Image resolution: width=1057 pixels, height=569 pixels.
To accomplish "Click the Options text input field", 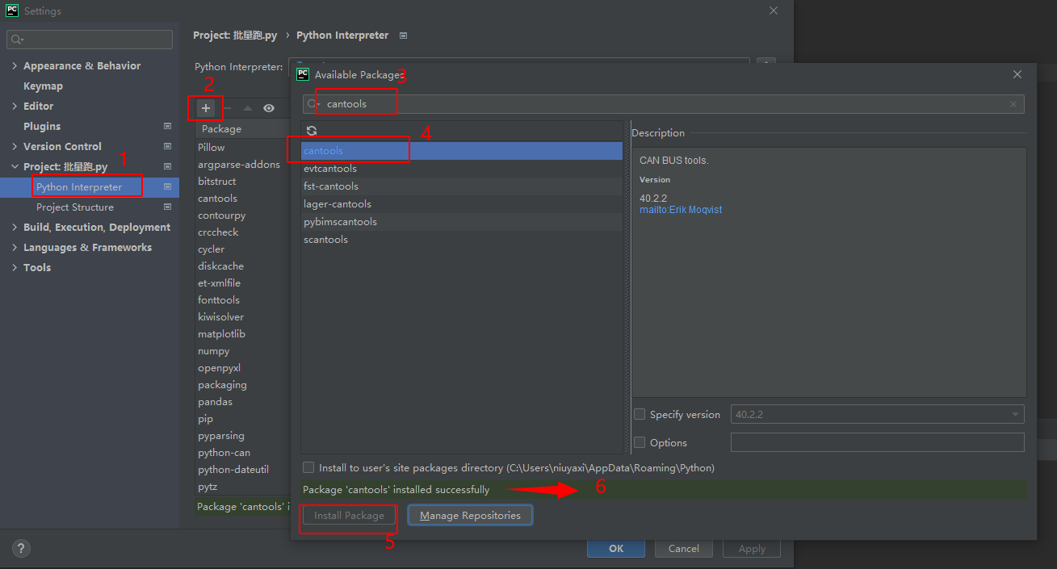I will [877, 442].
